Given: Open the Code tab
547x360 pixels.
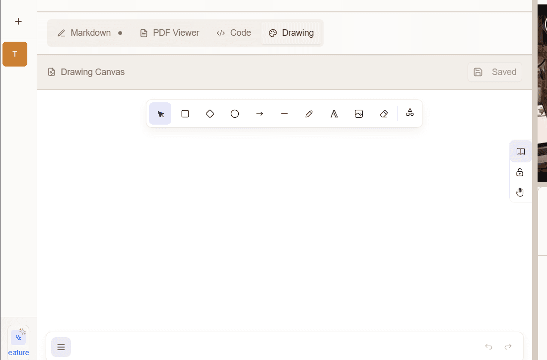Looking at the screenshot, I should (234, 33).
